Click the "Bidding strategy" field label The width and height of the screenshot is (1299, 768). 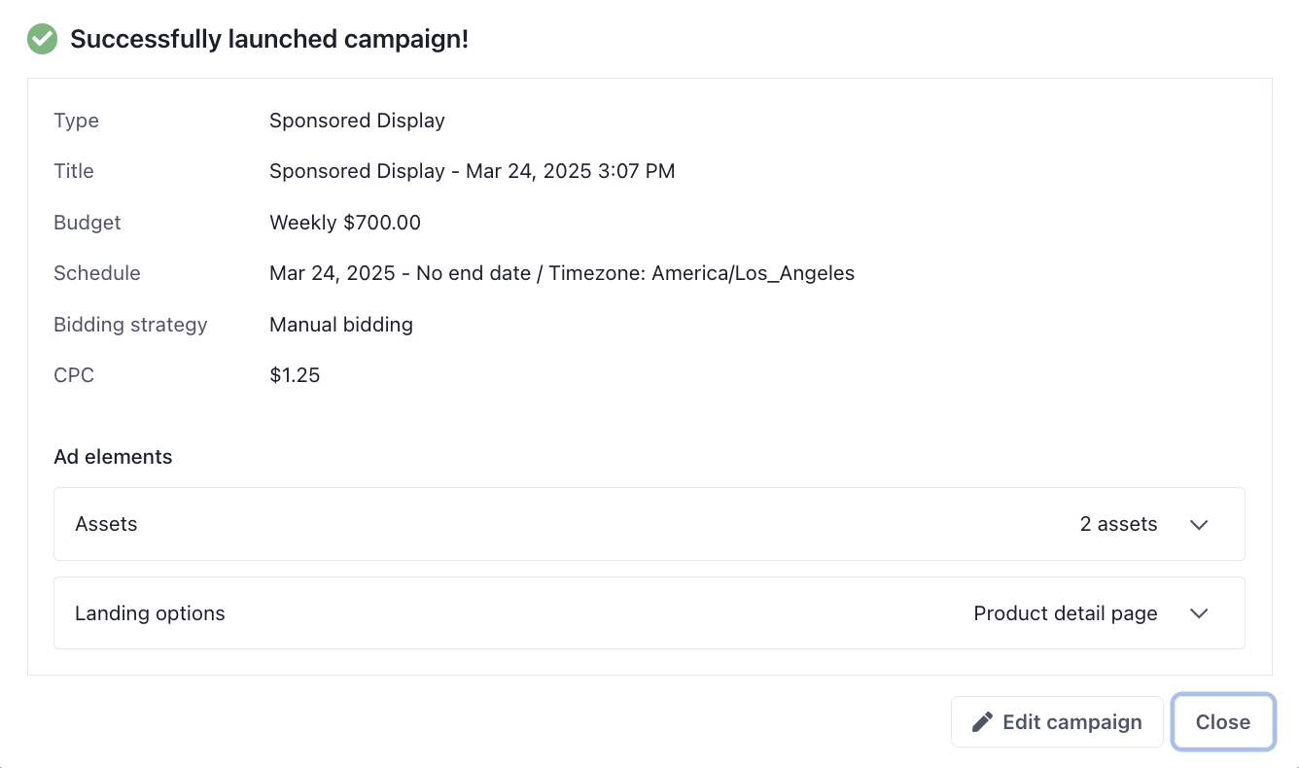click(x=130, y=325)
